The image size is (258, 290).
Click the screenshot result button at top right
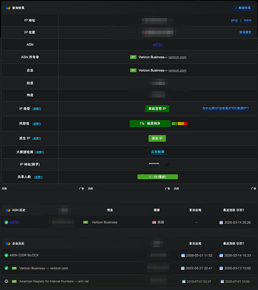coord(243,8)
